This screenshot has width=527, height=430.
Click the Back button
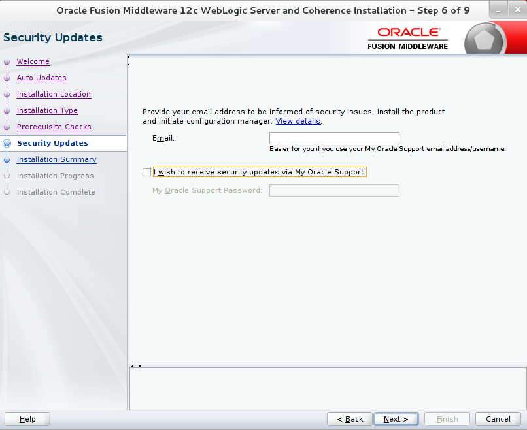tap(349, 419)
